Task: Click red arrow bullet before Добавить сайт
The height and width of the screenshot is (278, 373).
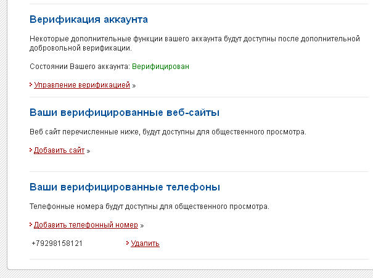Action: pos(31,150)
